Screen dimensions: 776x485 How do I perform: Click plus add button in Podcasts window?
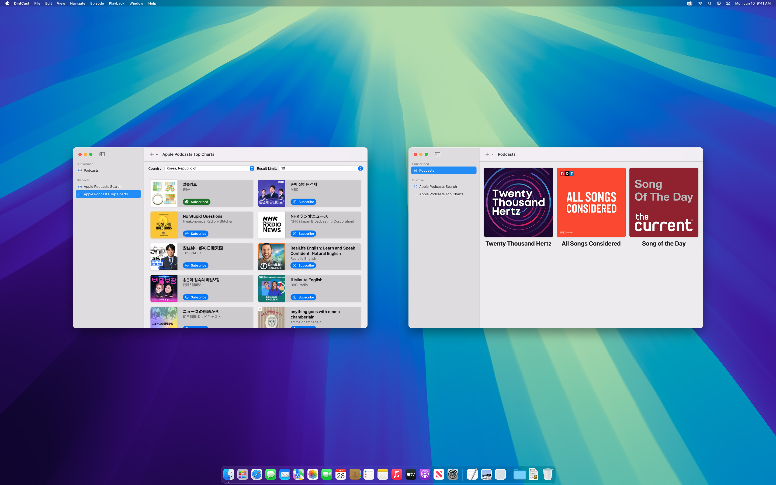[x=487, y=154]
